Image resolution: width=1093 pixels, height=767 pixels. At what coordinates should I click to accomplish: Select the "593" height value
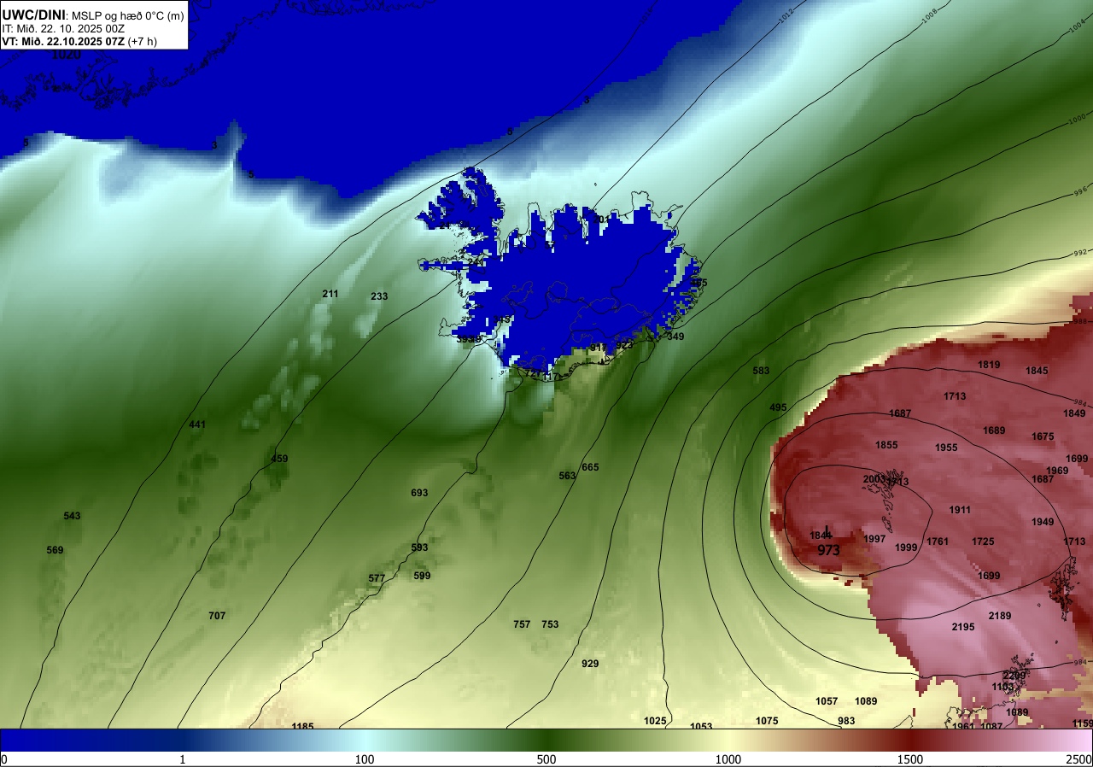419,547
